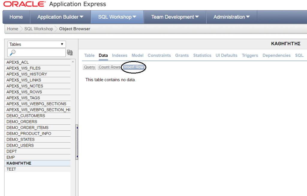Viewport: 307px width, 196px height.
Task: Select the APEX$_WS_WEBPG_SECTION_HI table
Action: click(x=37, y=110)
